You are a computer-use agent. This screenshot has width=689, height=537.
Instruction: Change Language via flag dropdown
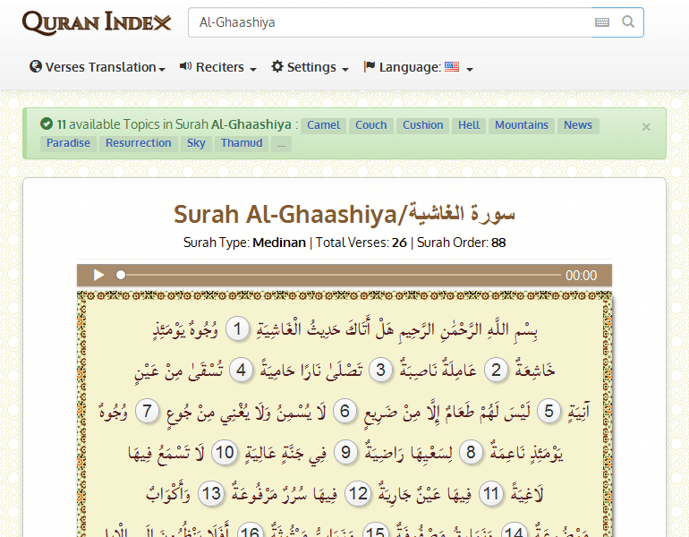tap(418, 67)
